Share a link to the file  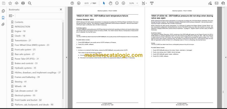210,3
